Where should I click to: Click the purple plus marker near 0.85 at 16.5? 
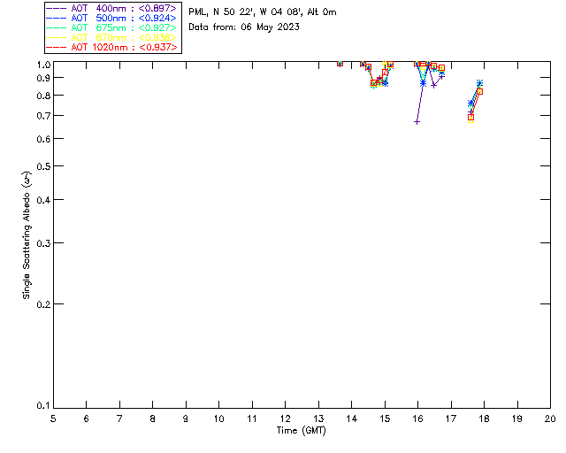coord(434,86)
